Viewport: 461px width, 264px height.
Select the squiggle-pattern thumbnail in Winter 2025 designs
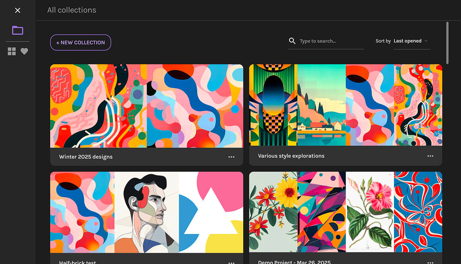[x=98, y=106]
